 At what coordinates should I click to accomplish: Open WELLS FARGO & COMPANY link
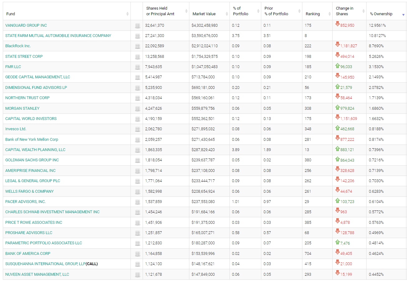click(30, 191)
